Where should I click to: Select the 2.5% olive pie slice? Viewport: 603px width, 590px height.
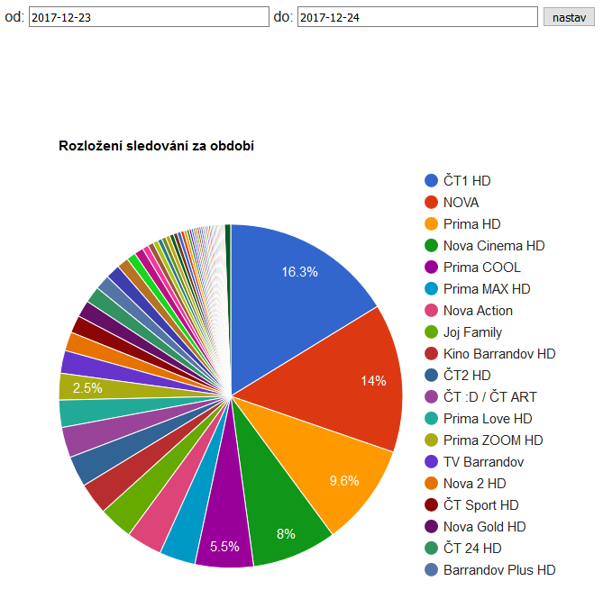coord(115,387)
